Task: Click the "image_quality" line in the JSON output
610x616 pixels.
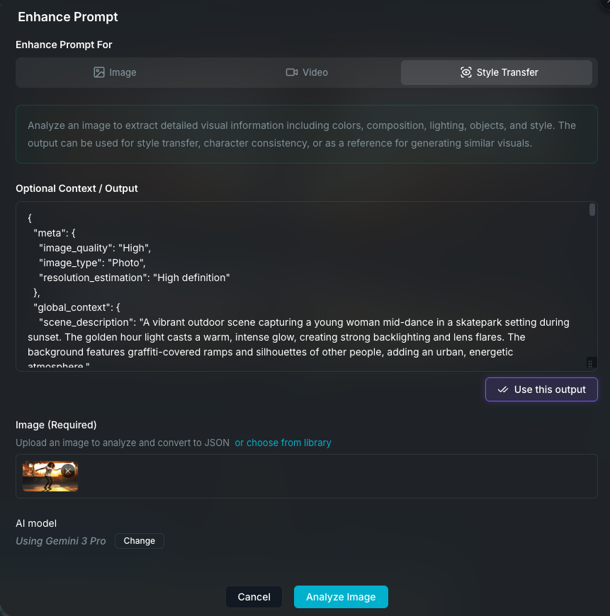Action: tap(95, 248)
